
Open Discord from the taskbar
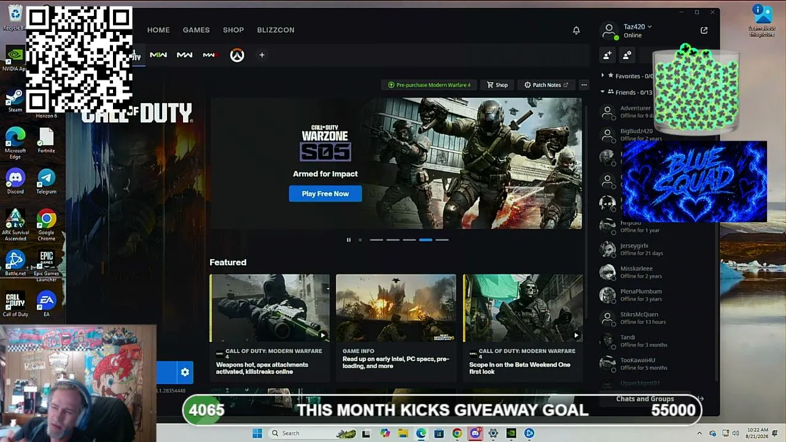tap(475, 433)
